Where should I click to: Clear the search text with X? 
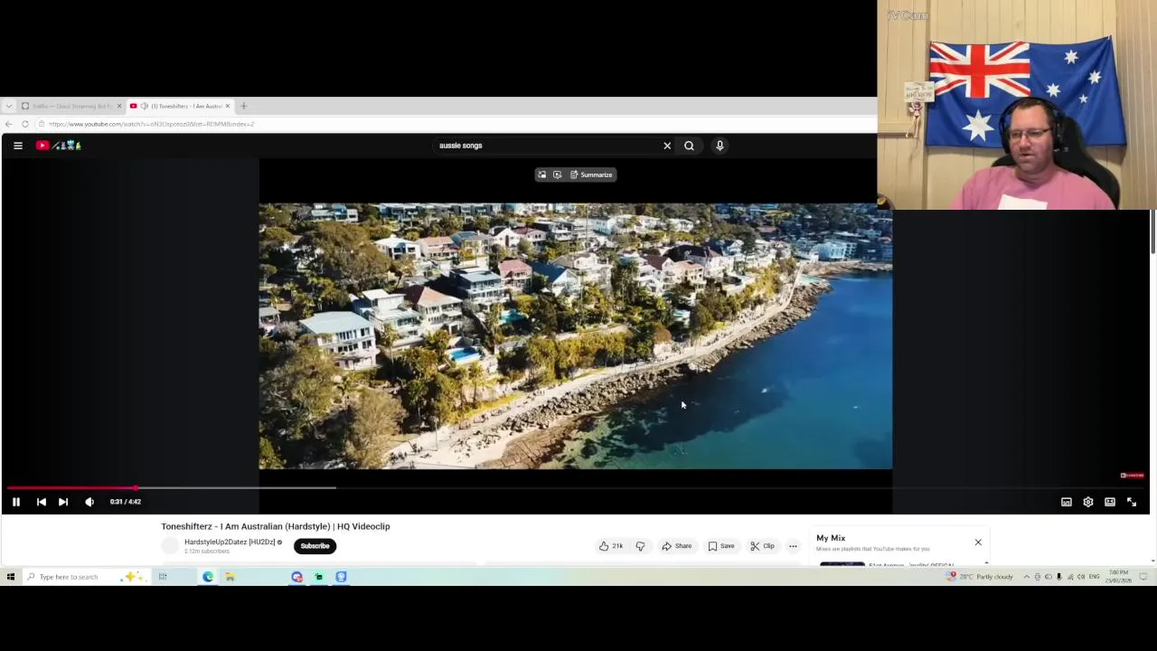tap(667, 146)
